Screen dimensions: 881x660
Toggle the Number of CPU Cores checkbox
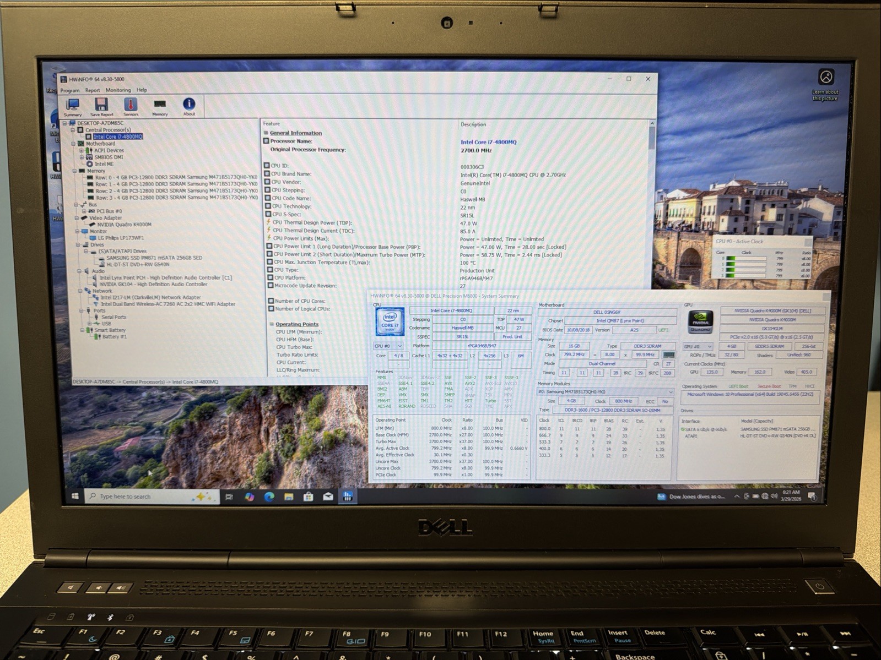point(271,301)
